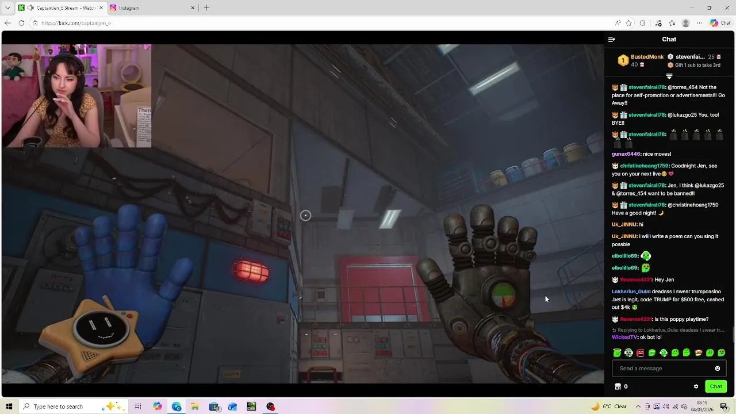This screenshot has height=414, width=736.
Task: Open the browser profile avatar
Action: pyautogui.click(x=685, y=23)
